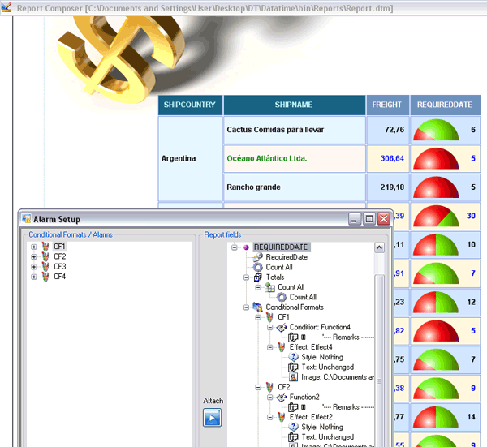Click Text: Unchanged icon under Effect4
Image resolution: width=487 pixels, height=447 pixels.
click(x=293, y=367)
